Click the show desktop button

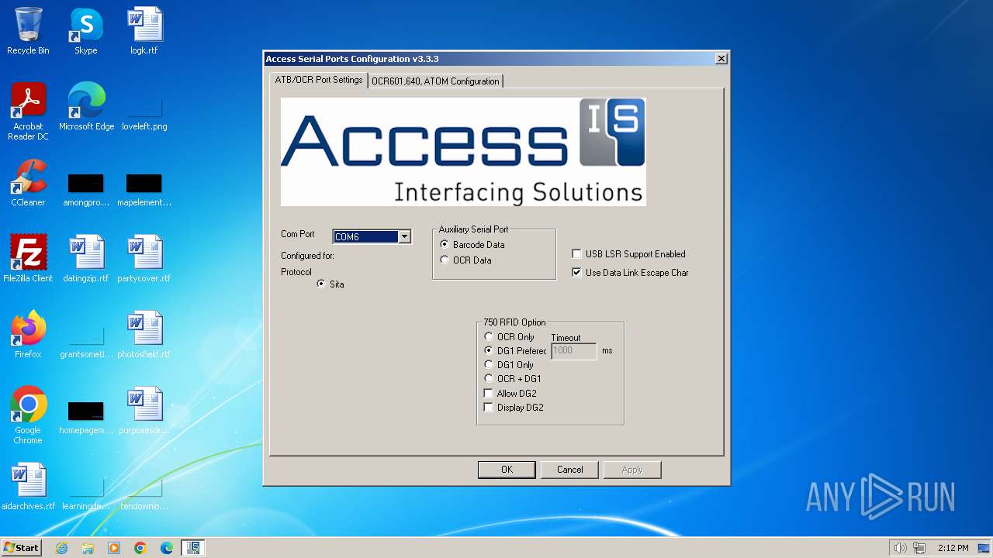(984, 548)
